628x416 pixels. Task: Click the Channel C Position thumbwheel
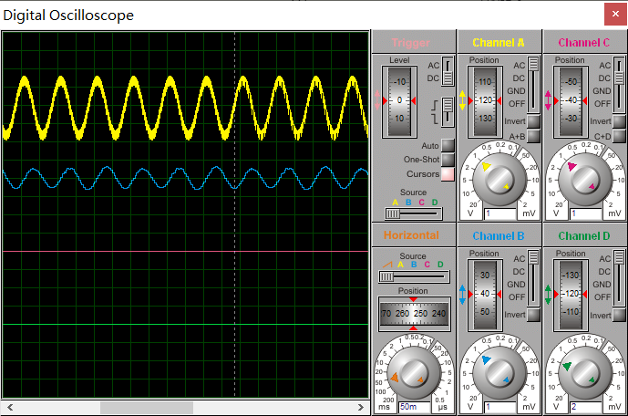click(x=571, y=101)
